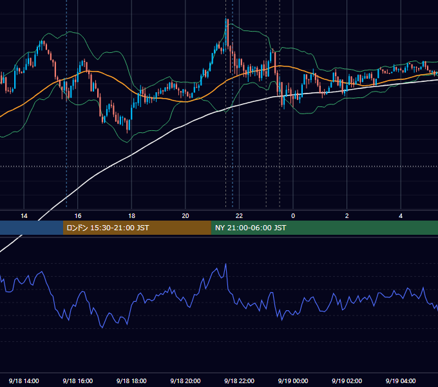Screen dimensions: 438x387
Task: Click the hour label 2 on the upper axis
Action: (347, 216)
